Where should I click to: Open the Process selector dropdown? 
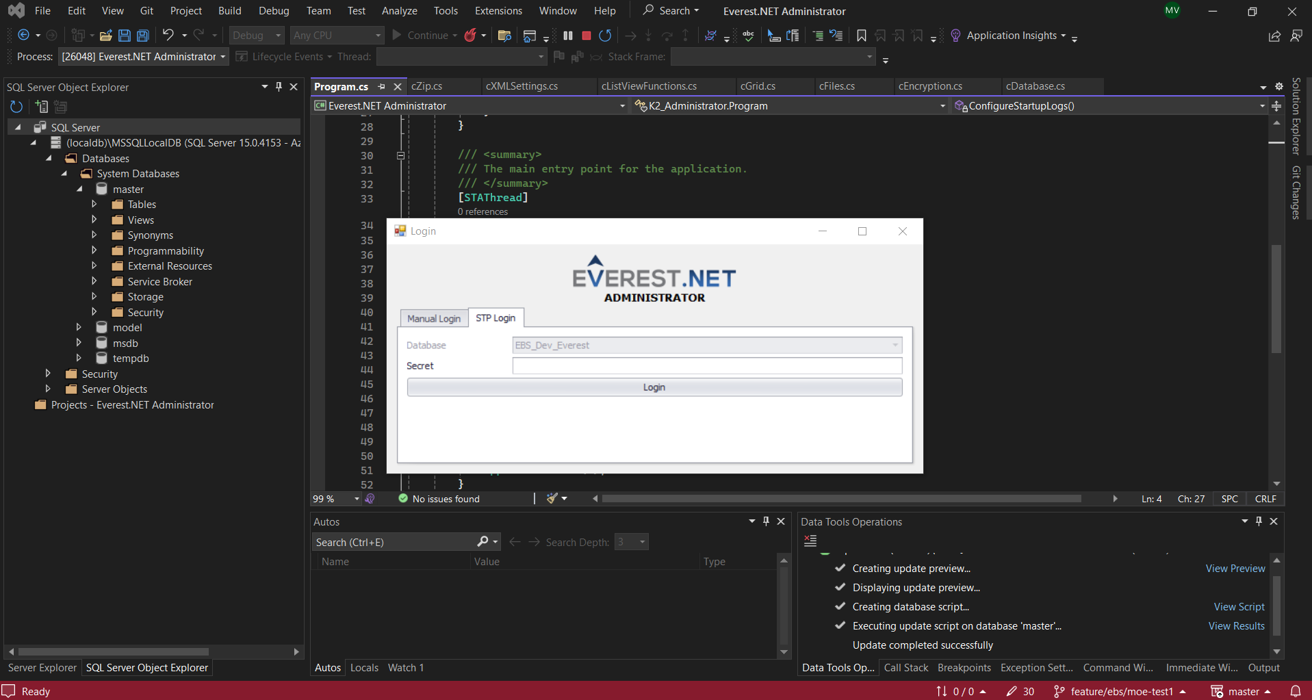click(144, 57)
